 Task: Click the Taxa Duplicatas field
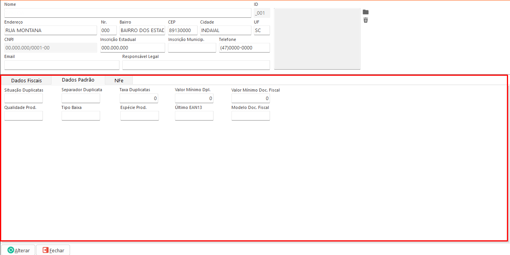tap(139, 99)
